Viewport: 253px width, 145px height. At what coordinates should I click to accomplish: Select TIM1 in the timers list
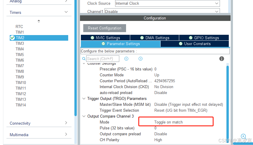[x=20, y=32]
